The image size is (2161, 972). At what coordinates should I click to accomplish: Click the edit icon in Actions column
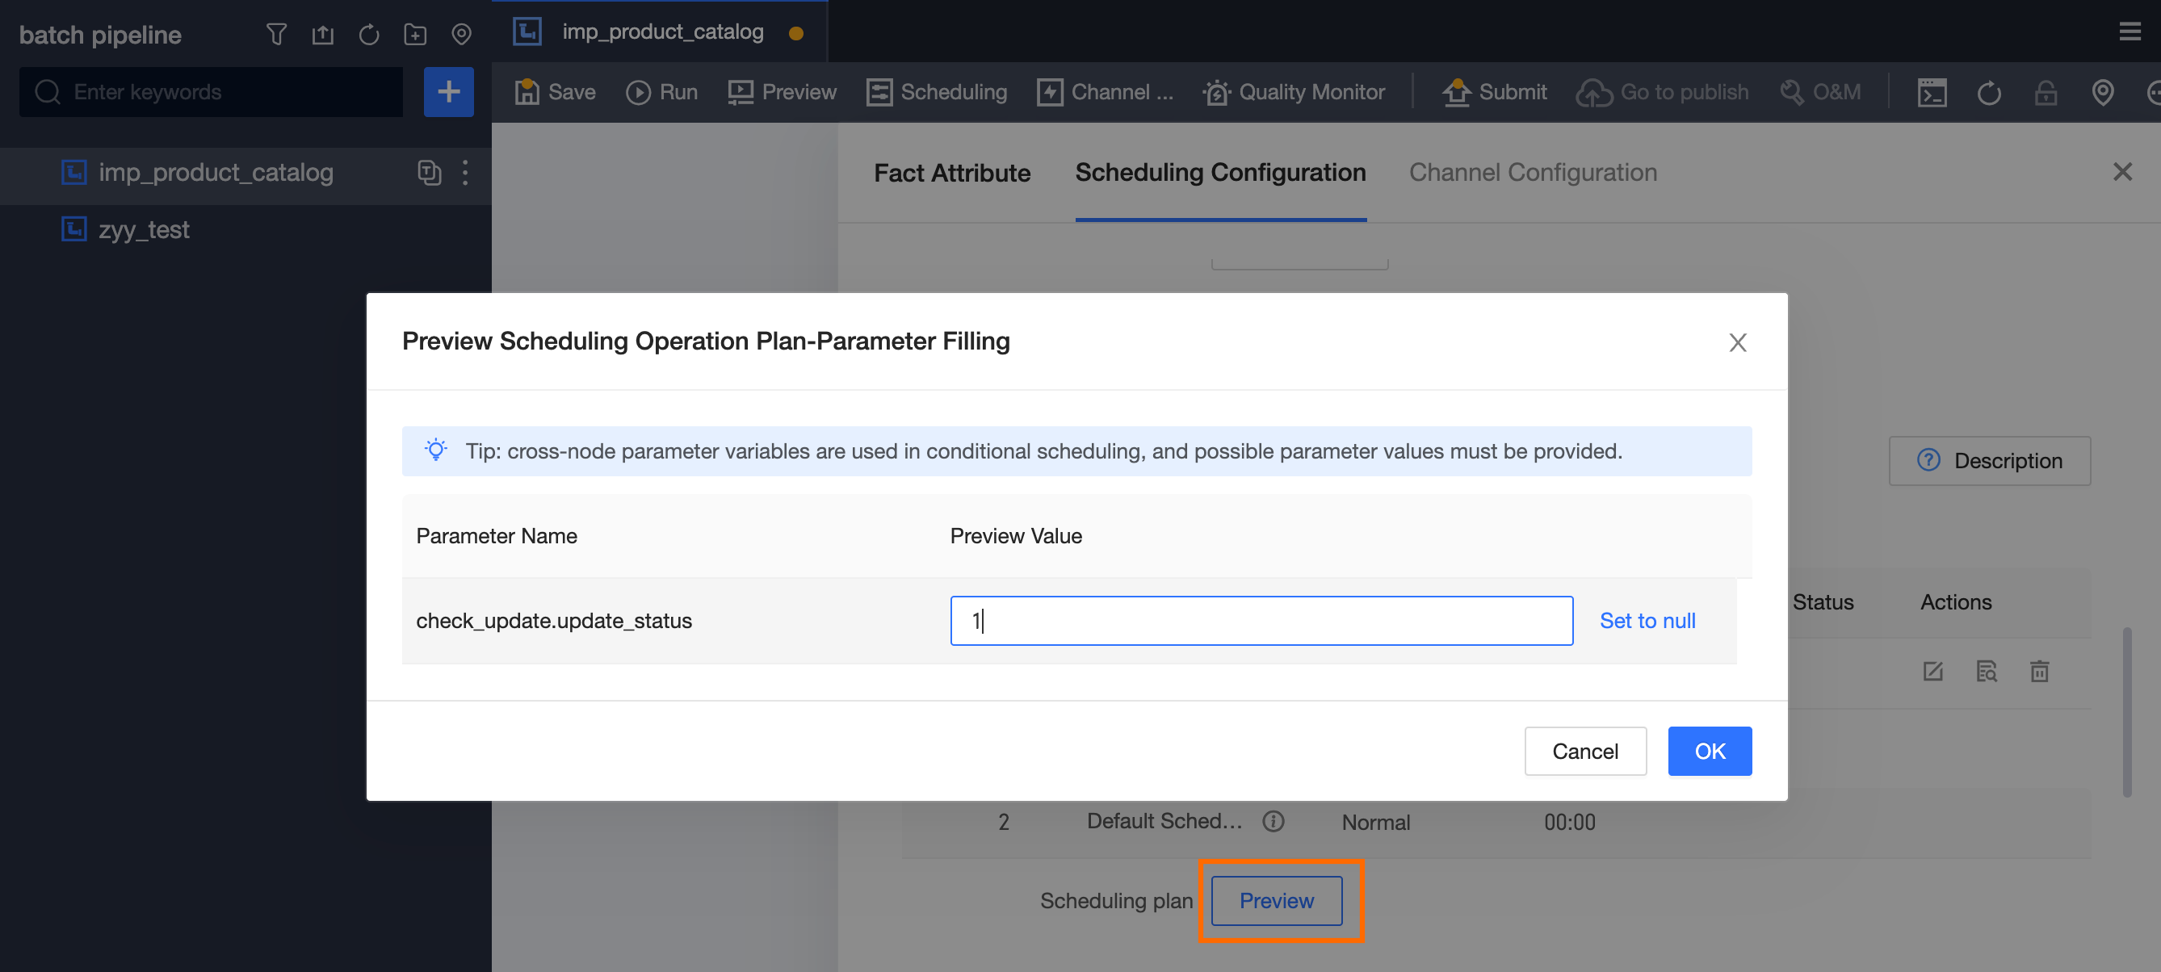1932,671
